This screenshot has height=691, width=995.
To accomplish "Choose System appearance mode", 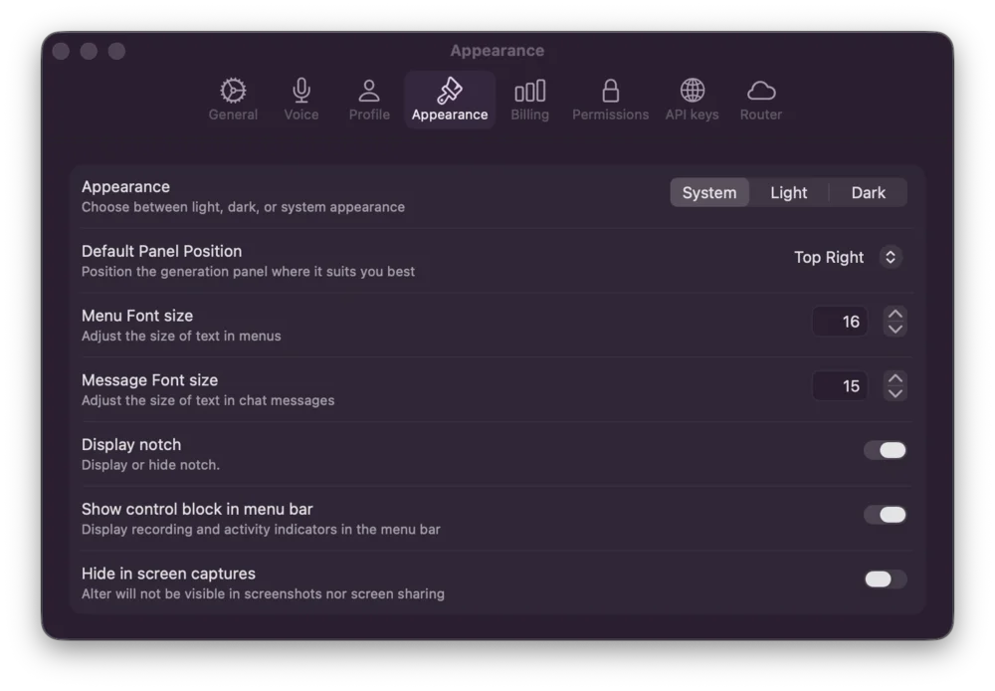I will 709,192.
